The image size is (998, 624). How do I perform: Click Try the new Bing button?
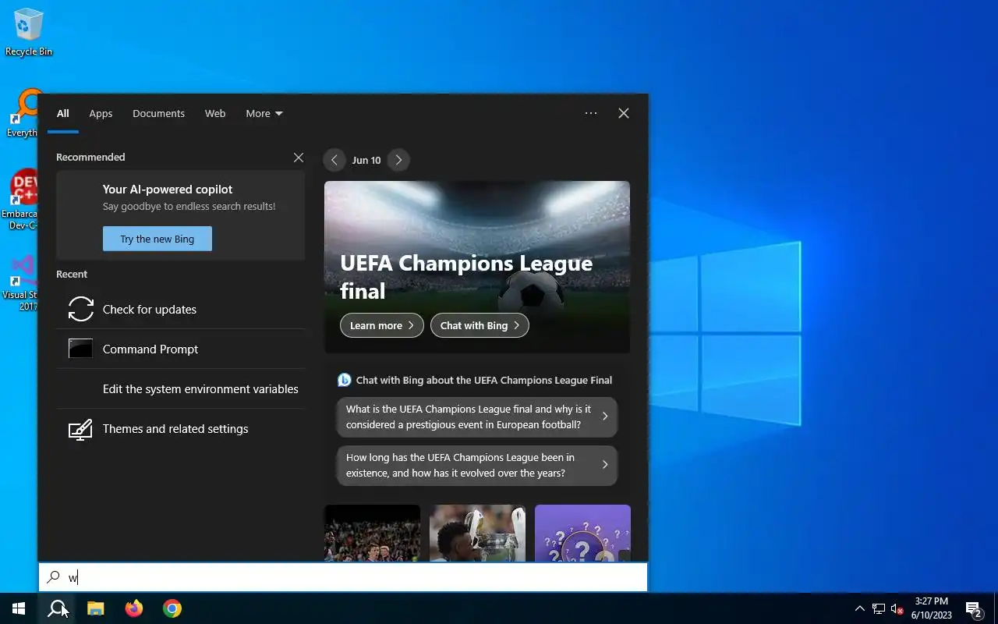(x=157, y=239)
